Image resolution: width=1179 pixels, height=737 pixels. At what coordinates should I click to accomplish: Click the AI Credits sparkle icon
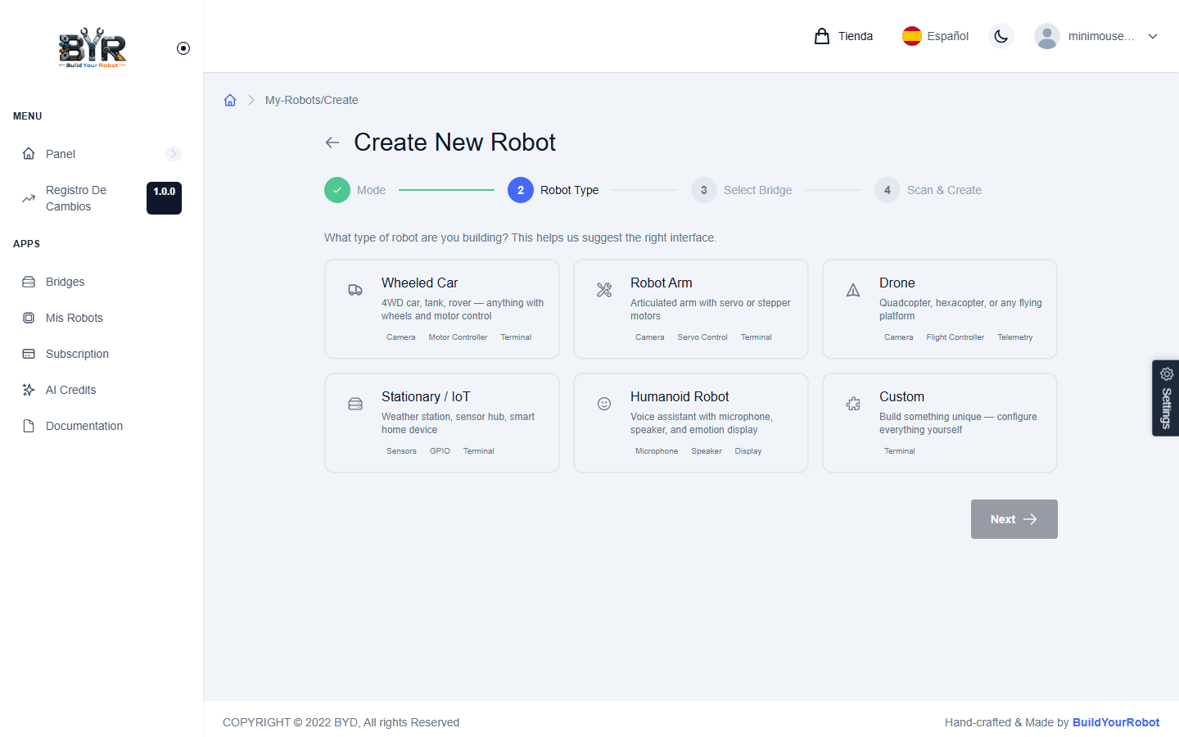click(29, 390)
